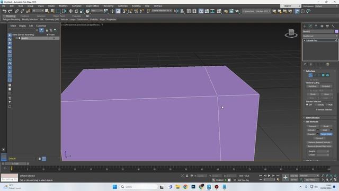
Task: Expand the Soft Selection rollout
Action: pos(313,118)
